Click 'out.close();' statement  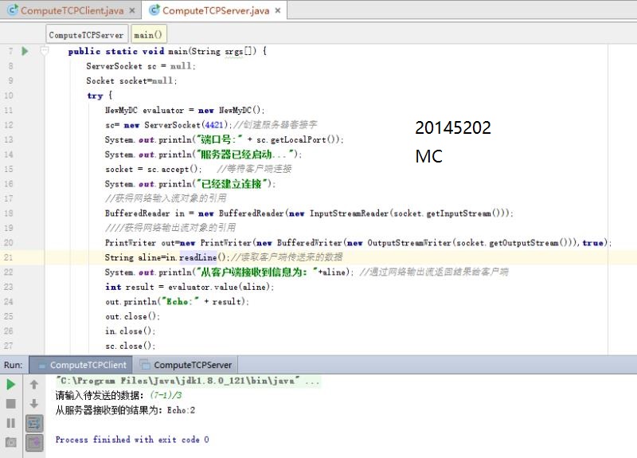tap(132, 316)
